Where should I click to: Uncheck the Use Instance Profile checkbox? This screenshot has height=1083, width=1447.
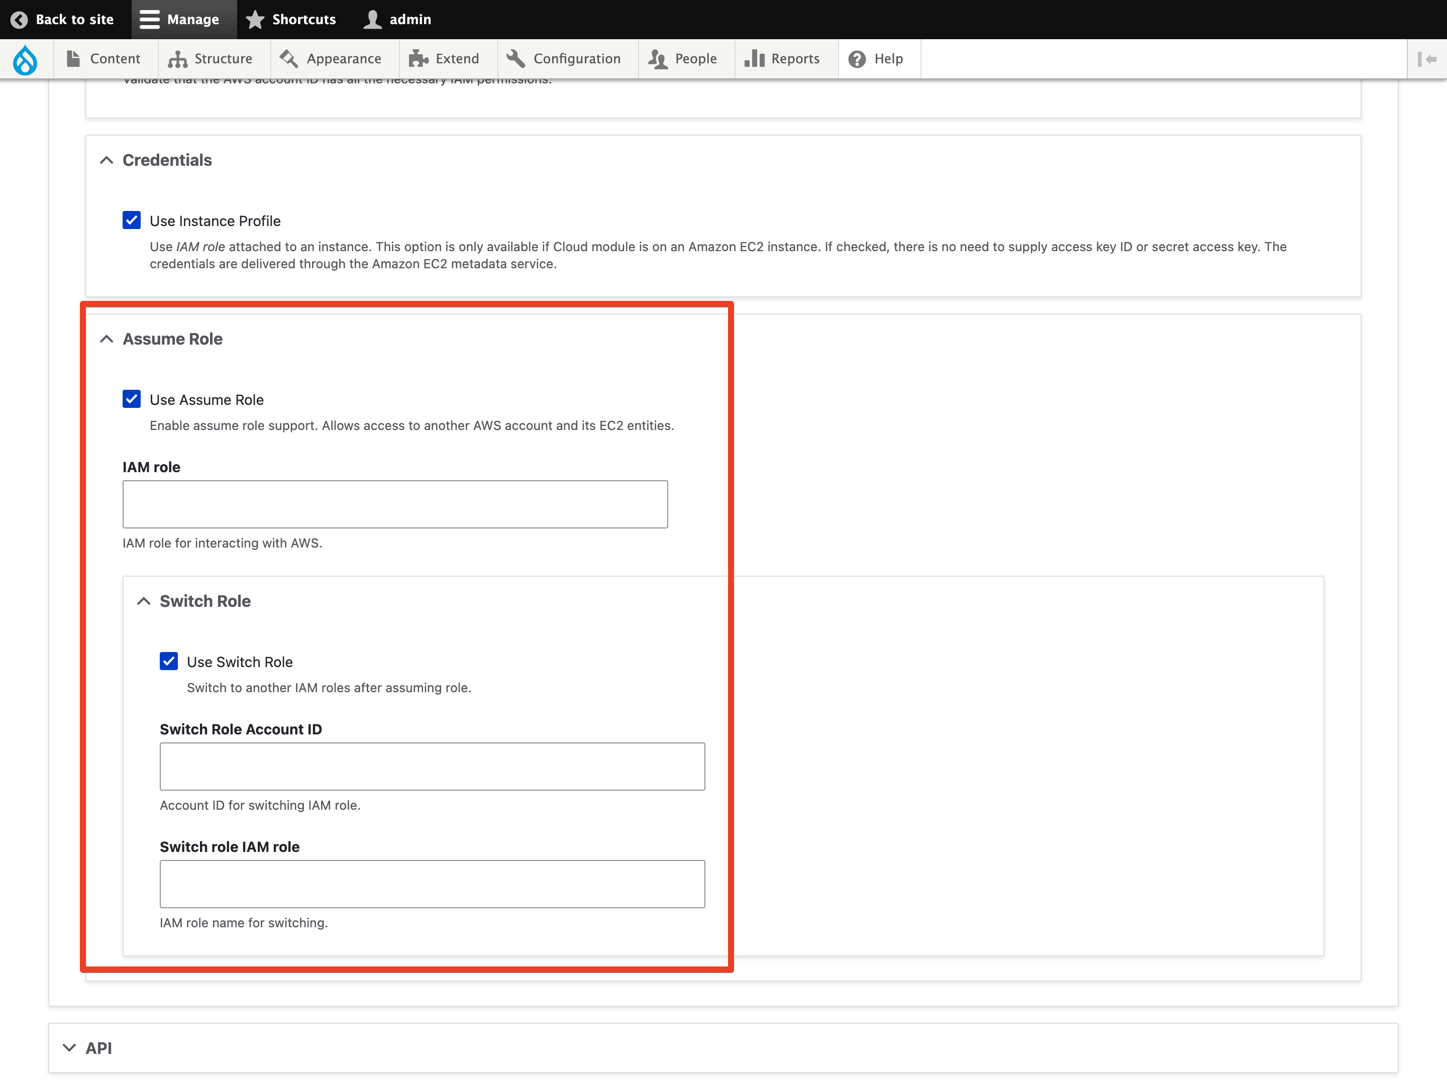132,221
